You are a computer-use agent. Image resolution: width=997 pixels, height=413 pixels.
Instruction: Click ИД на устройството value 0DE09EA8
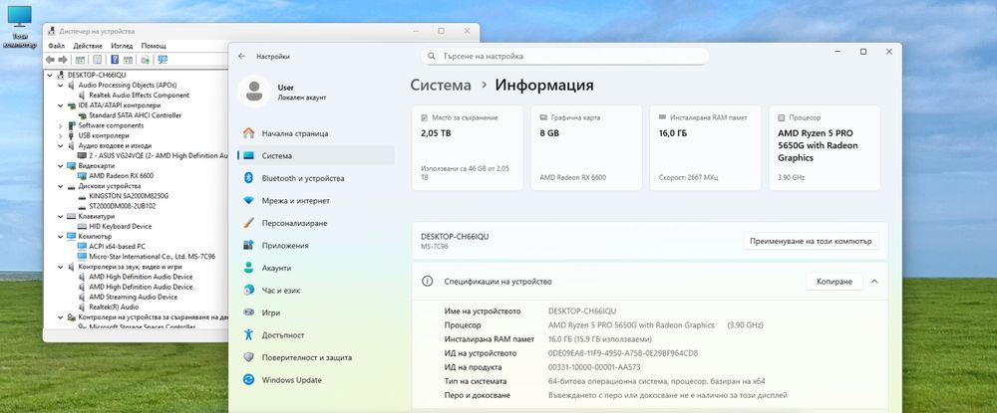pos(623,353)
